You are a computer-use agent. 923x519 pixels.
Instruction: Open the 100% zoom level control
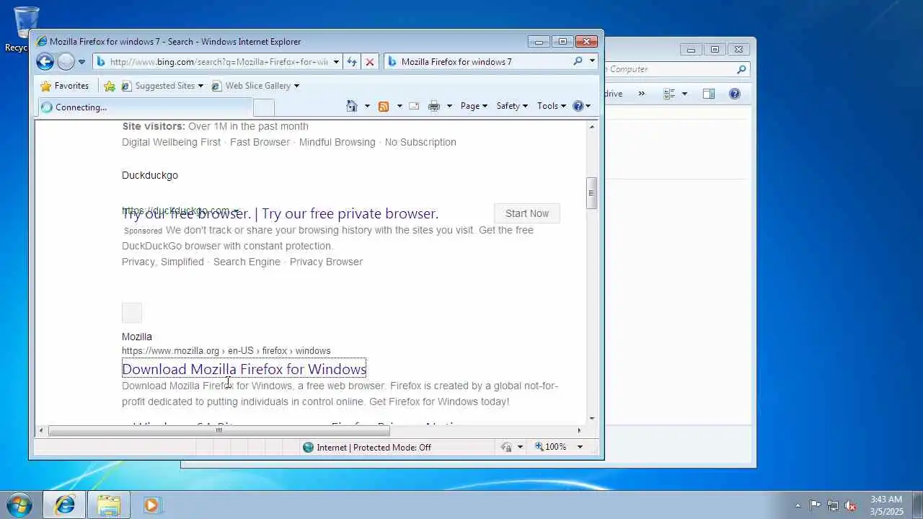(x=551, y=447)
